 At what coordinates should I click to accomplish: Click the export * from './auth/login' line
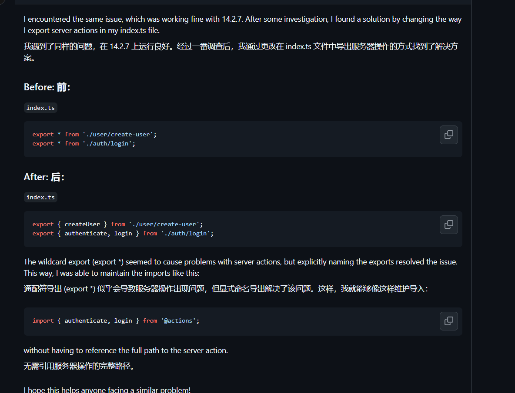[84, 144]
